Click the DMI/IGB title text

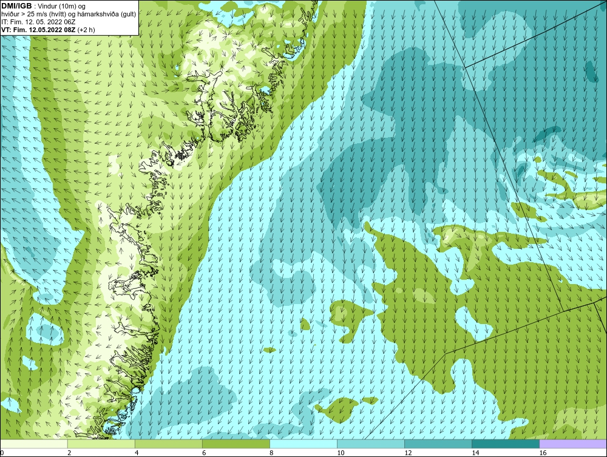tap(16, 6)
